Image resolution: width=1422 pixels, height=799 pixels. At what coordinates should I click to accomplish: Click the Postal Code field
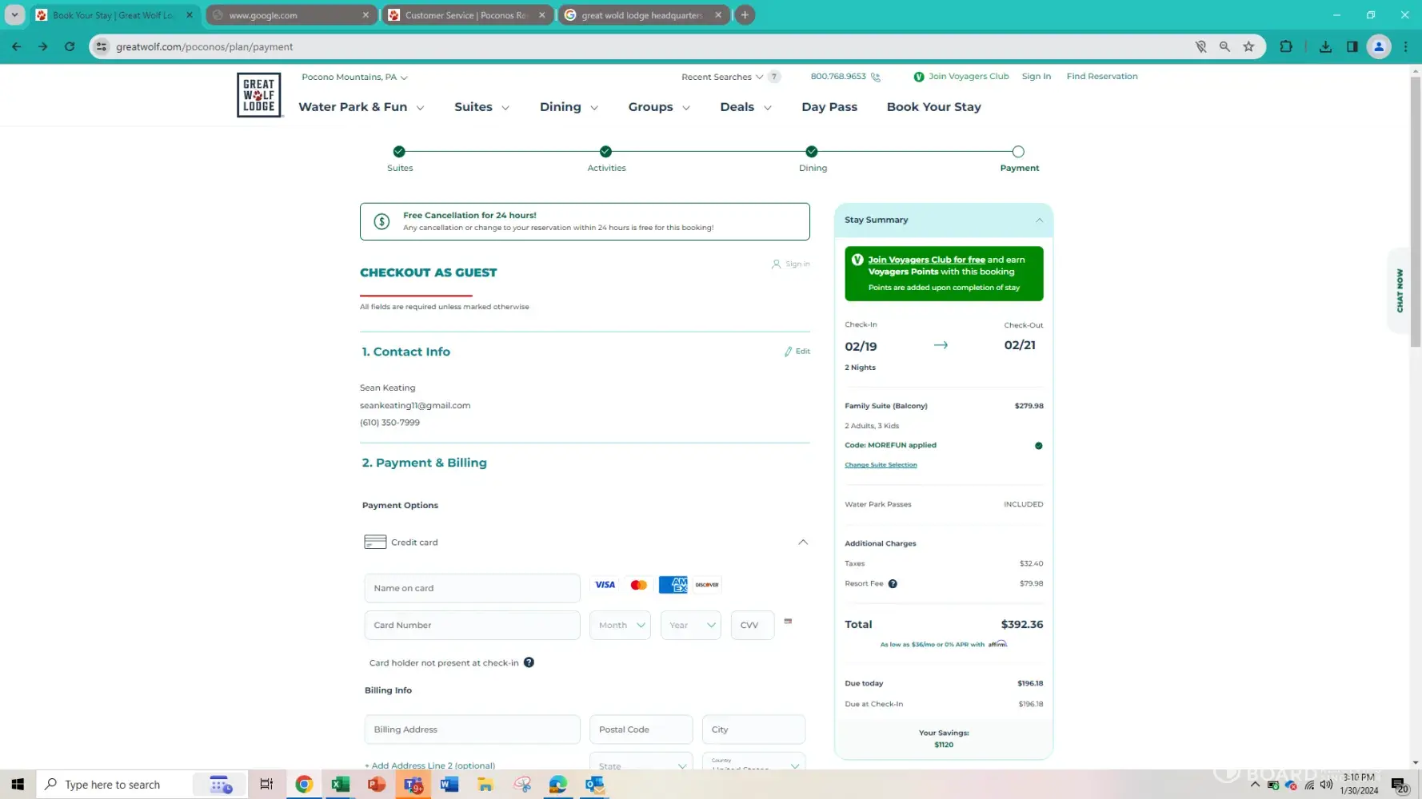[641, 729]
